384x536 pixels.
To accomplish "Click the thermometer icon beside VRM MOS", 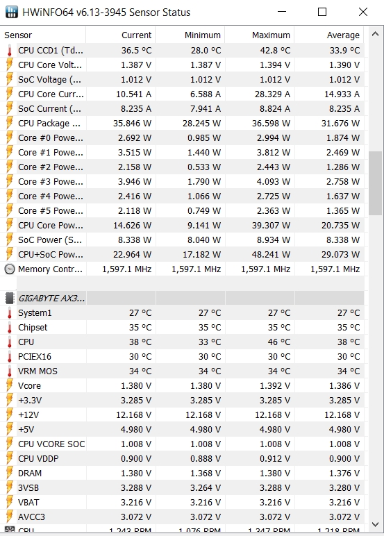I will click(x=10, y=371).
